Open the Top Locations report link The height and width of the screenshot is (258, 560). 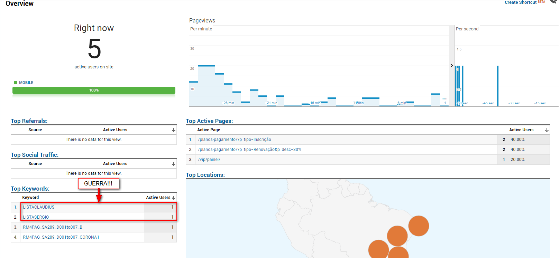point(205,175)
